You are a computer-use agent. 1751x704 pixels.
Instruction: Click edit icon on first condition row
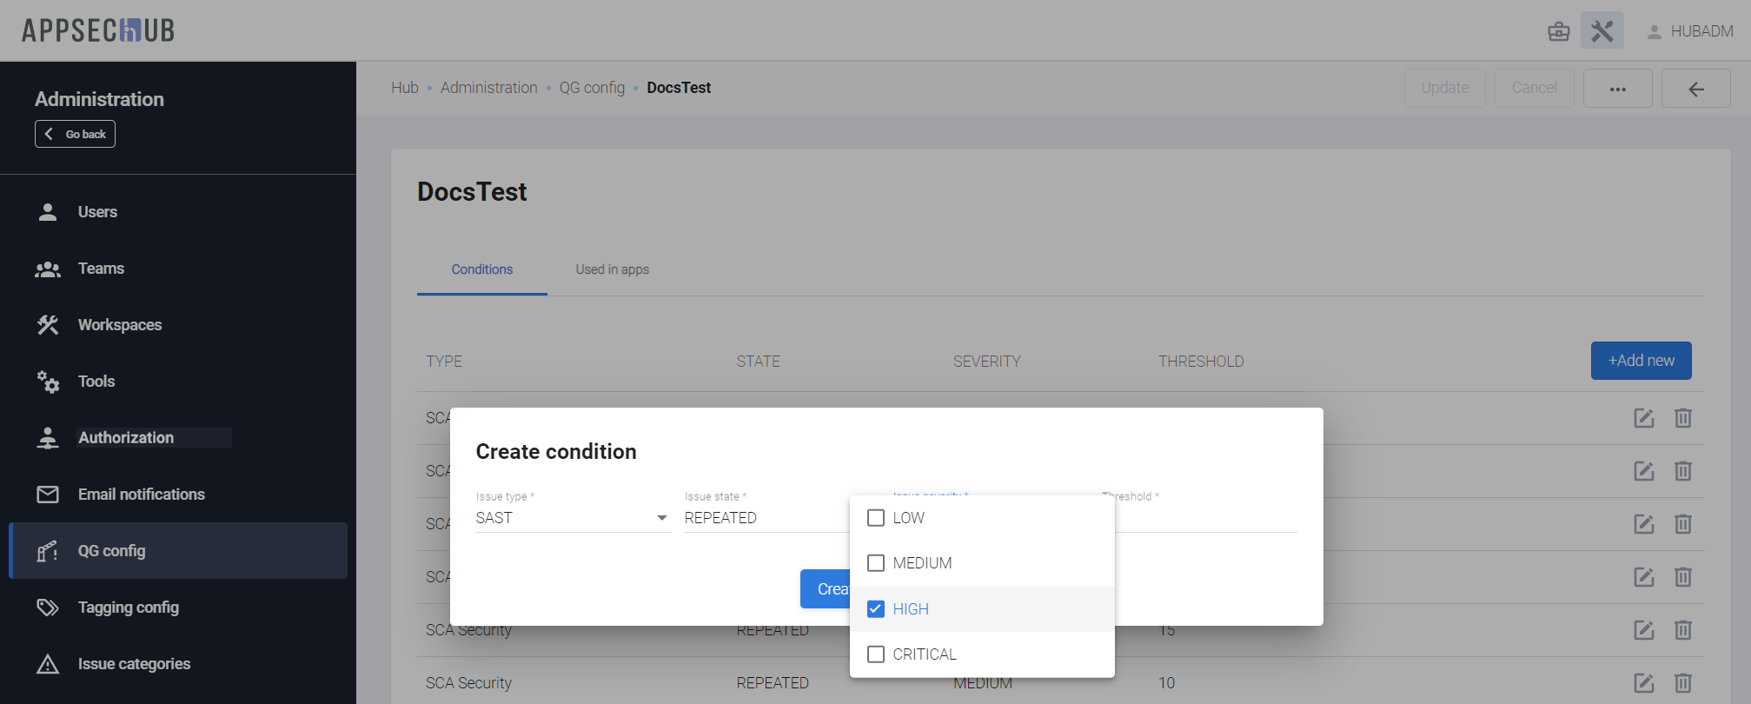click(1643, 418)
